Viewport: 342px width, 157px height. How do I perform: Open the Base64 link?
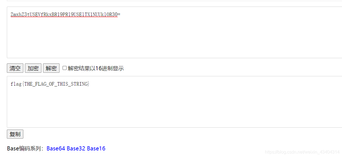click(x=56, y=148)
